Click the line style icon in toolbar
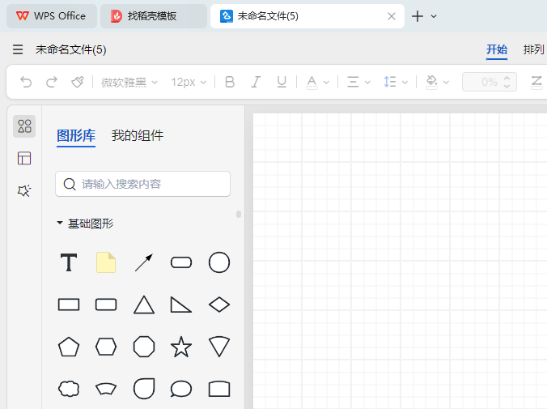The width and height of the screenshot is (547, 409). click(x=536, y=82)
